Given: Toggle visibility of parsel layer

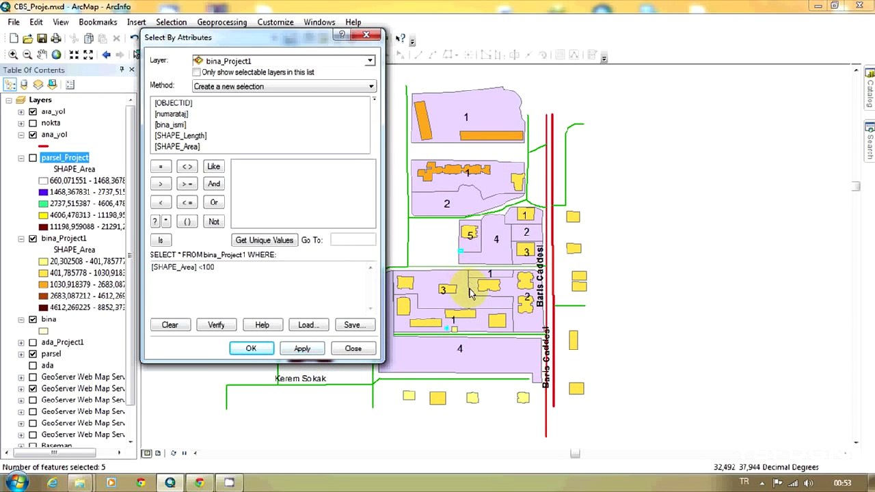Looking at the screenshot, I should click(33, 354).
